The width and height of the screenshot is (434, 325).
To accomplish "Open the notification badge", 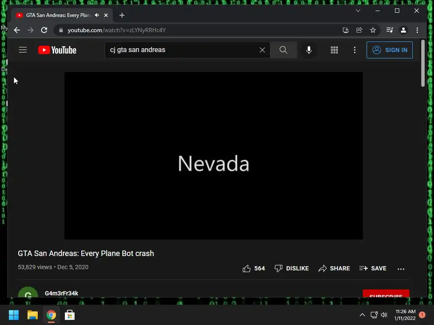I will (x=422, y=315).
